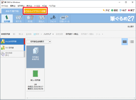Open the ナビ menu in the menu bar
136x100 pixels.
44,6
